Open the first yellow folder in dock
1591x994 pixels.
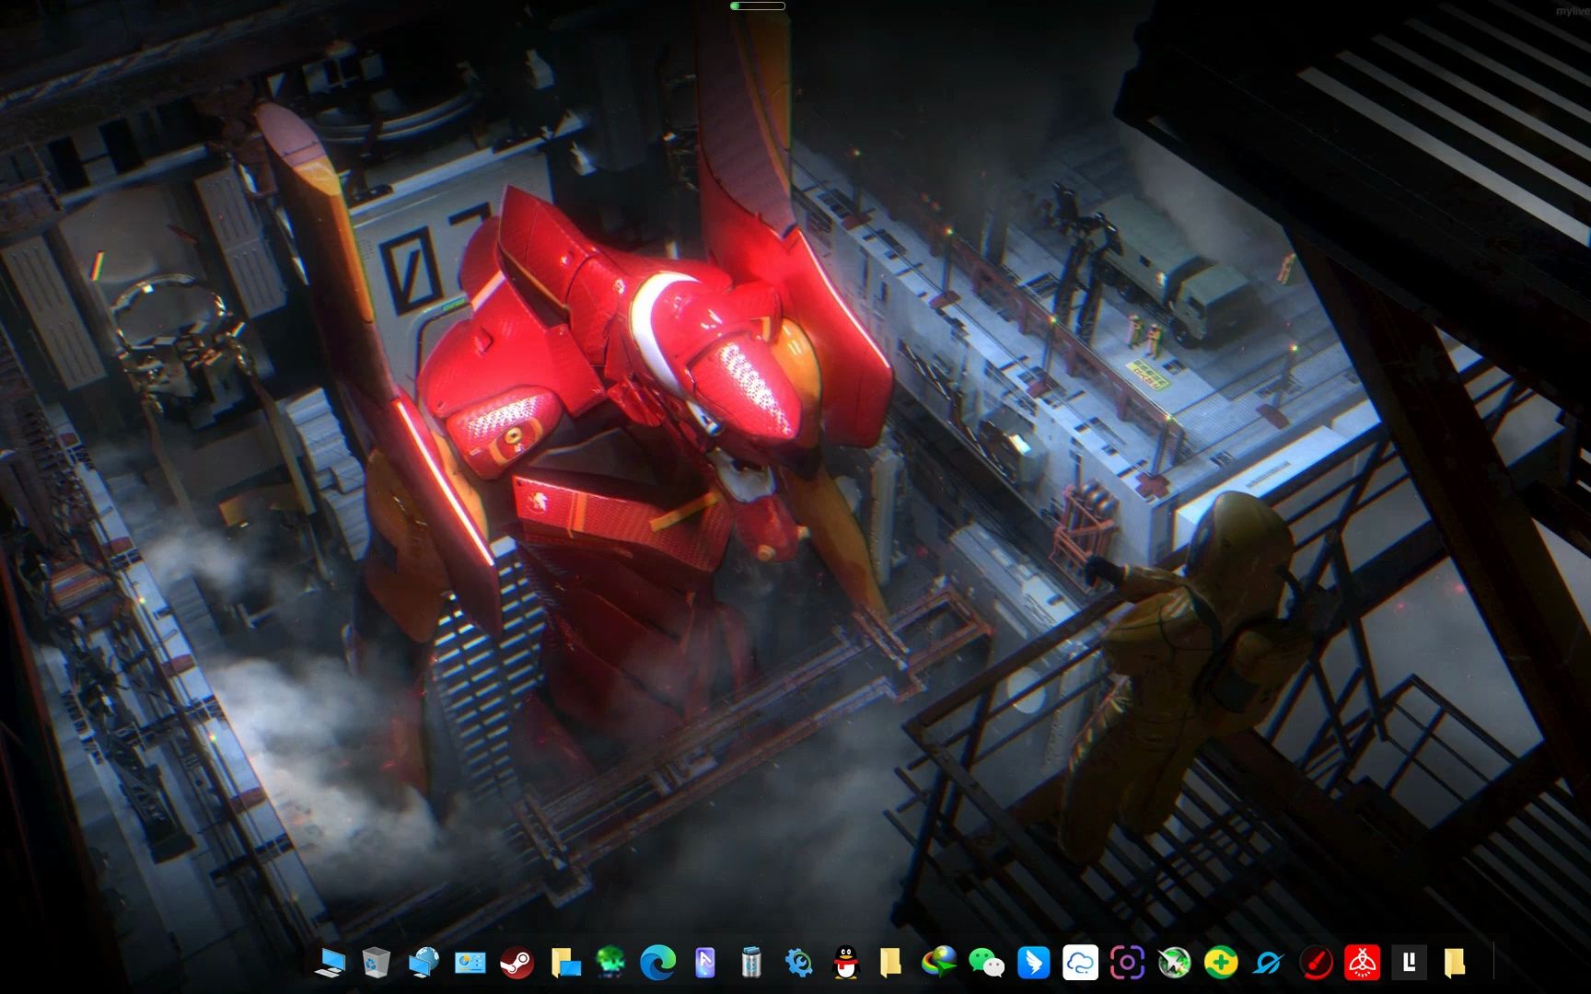tap(891, 963)
